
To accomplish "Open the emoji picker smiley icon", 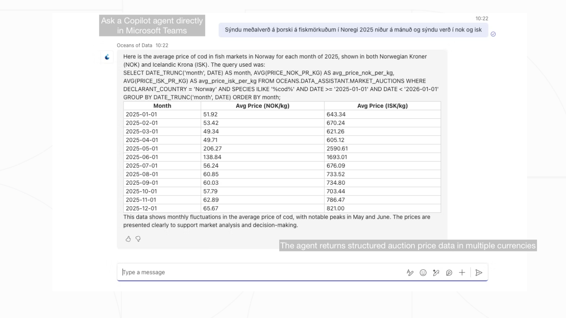I will click(423, 272).
